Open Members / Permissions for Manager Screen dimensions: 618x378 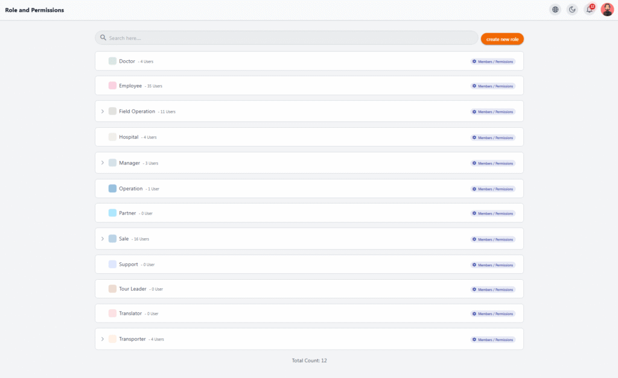tap(492, 163)
